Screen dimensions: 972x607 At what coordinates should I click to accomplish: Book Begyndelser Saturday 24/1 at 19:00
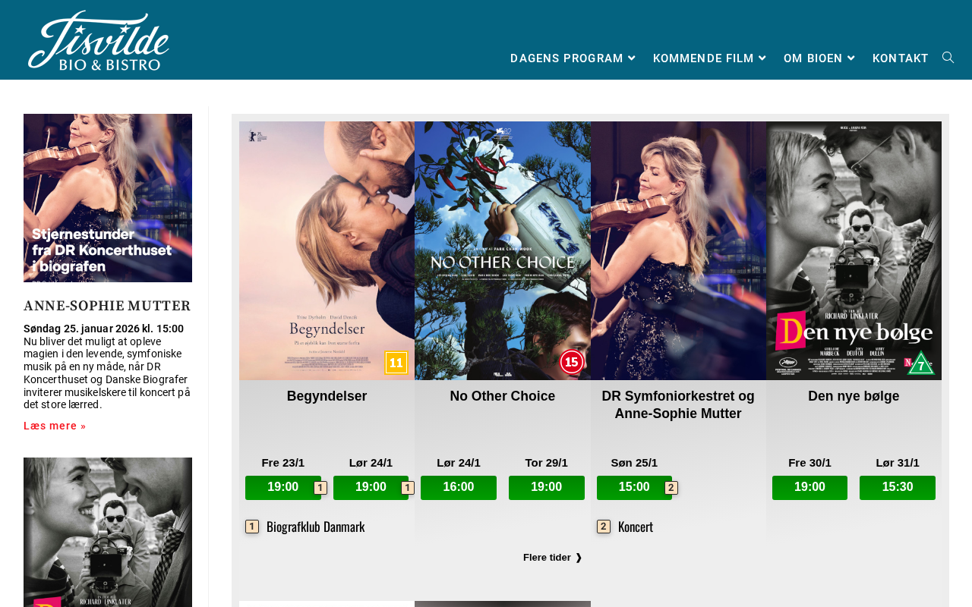(x=371, y=488)
